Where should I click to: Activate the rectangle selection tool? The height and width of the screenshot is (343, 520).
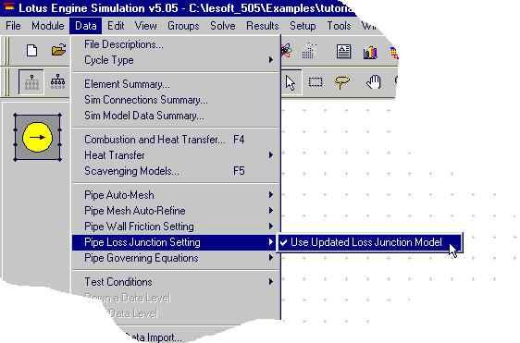pos(316,82)
